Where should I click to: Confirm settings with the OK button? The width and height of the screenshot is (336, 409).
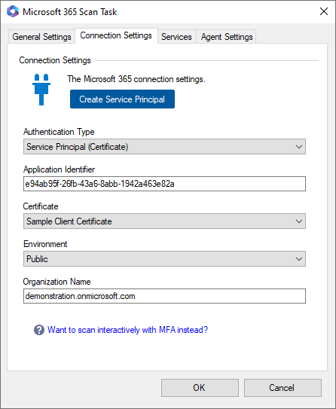click(x=200, y=388)
